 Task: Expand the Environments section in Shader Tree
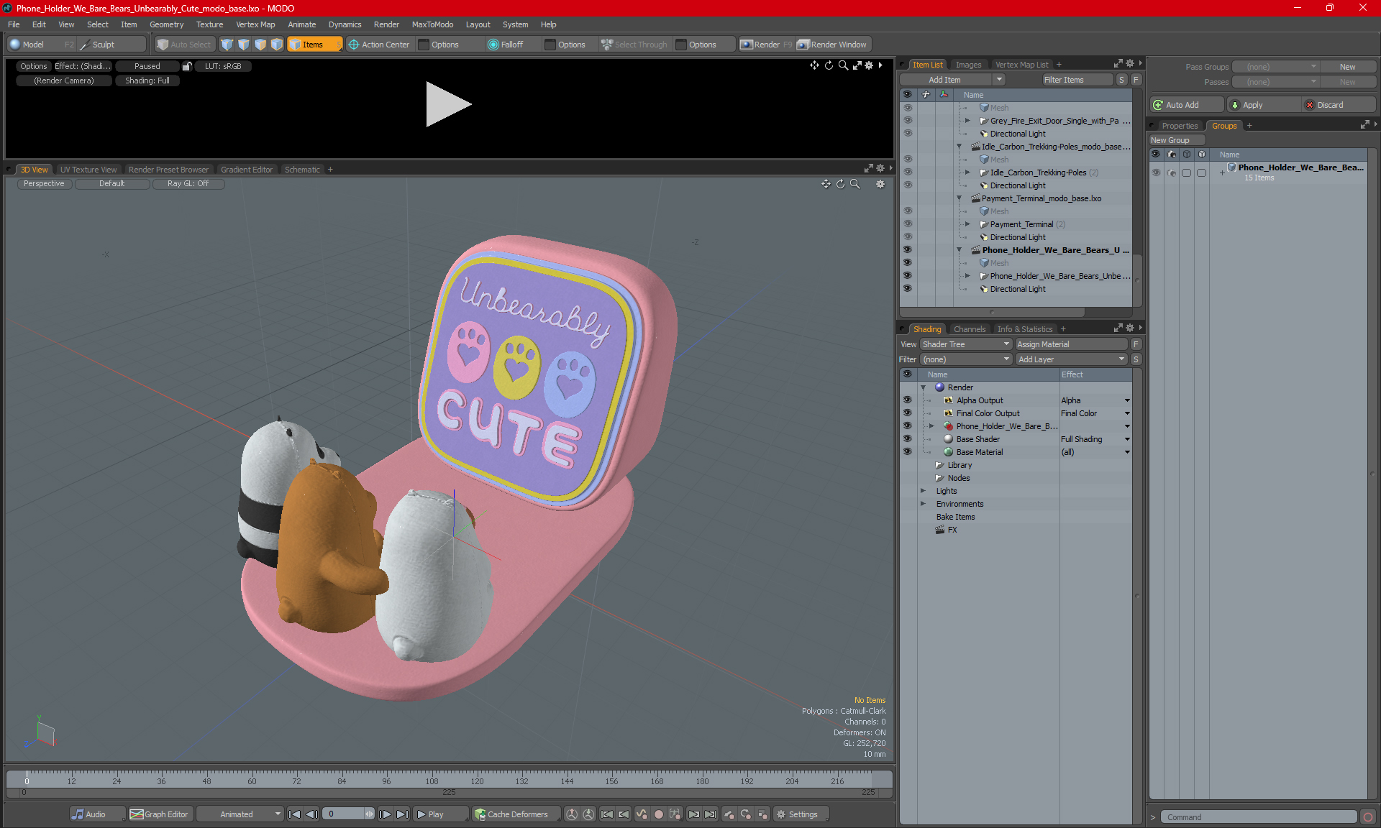924,504
